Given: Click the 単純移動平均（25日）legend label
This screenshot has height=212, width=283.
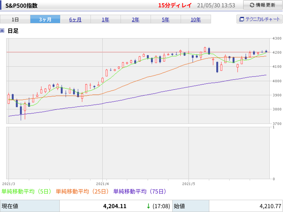Looking at the screenshot, I should point(82,191).
